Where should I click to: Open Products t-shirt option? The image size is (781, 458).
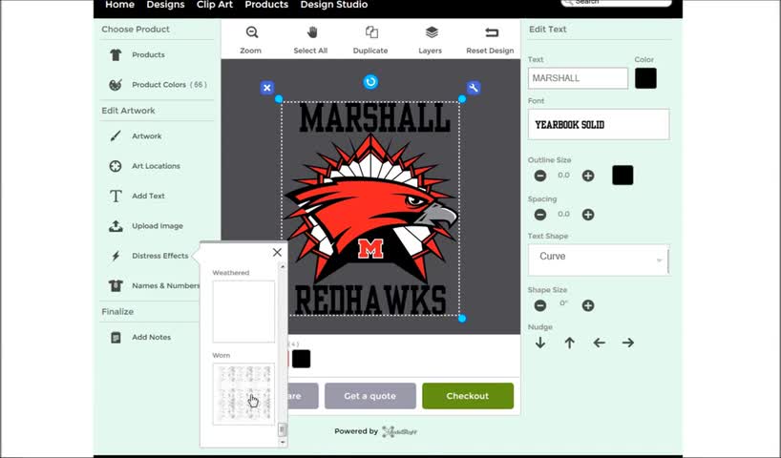pos(137,54)
